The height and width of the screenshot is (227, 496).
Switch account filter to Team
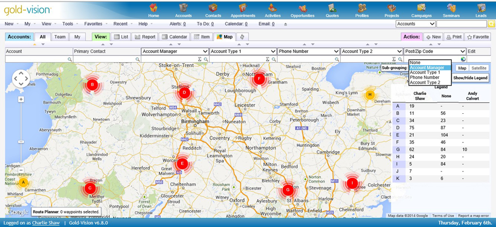click(x=60, y=37)
